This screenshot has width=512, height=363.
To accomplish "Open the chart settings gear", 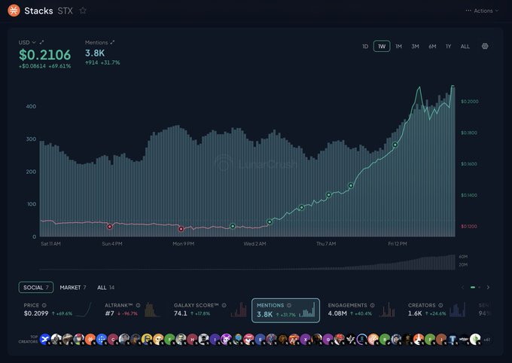I will point(485,46).
